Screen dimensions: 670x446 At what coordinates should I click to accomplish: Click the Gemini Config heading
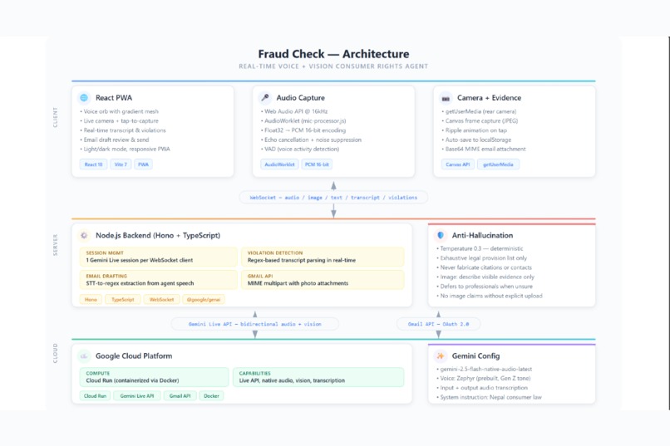(x=476, y=356)
